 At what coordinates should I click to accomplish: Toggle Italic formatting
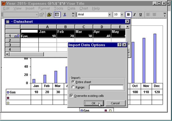pos(135,15)
